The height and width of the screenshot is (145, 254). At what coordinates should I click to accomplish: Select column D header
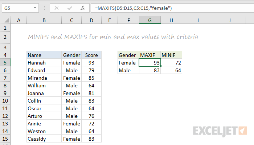pyautogui.click(x=91, y=20)
